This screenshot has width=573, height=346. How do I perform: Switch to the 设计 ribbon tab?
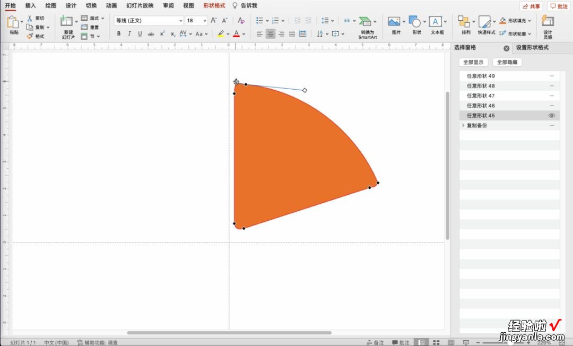click(x=71, y=5)
